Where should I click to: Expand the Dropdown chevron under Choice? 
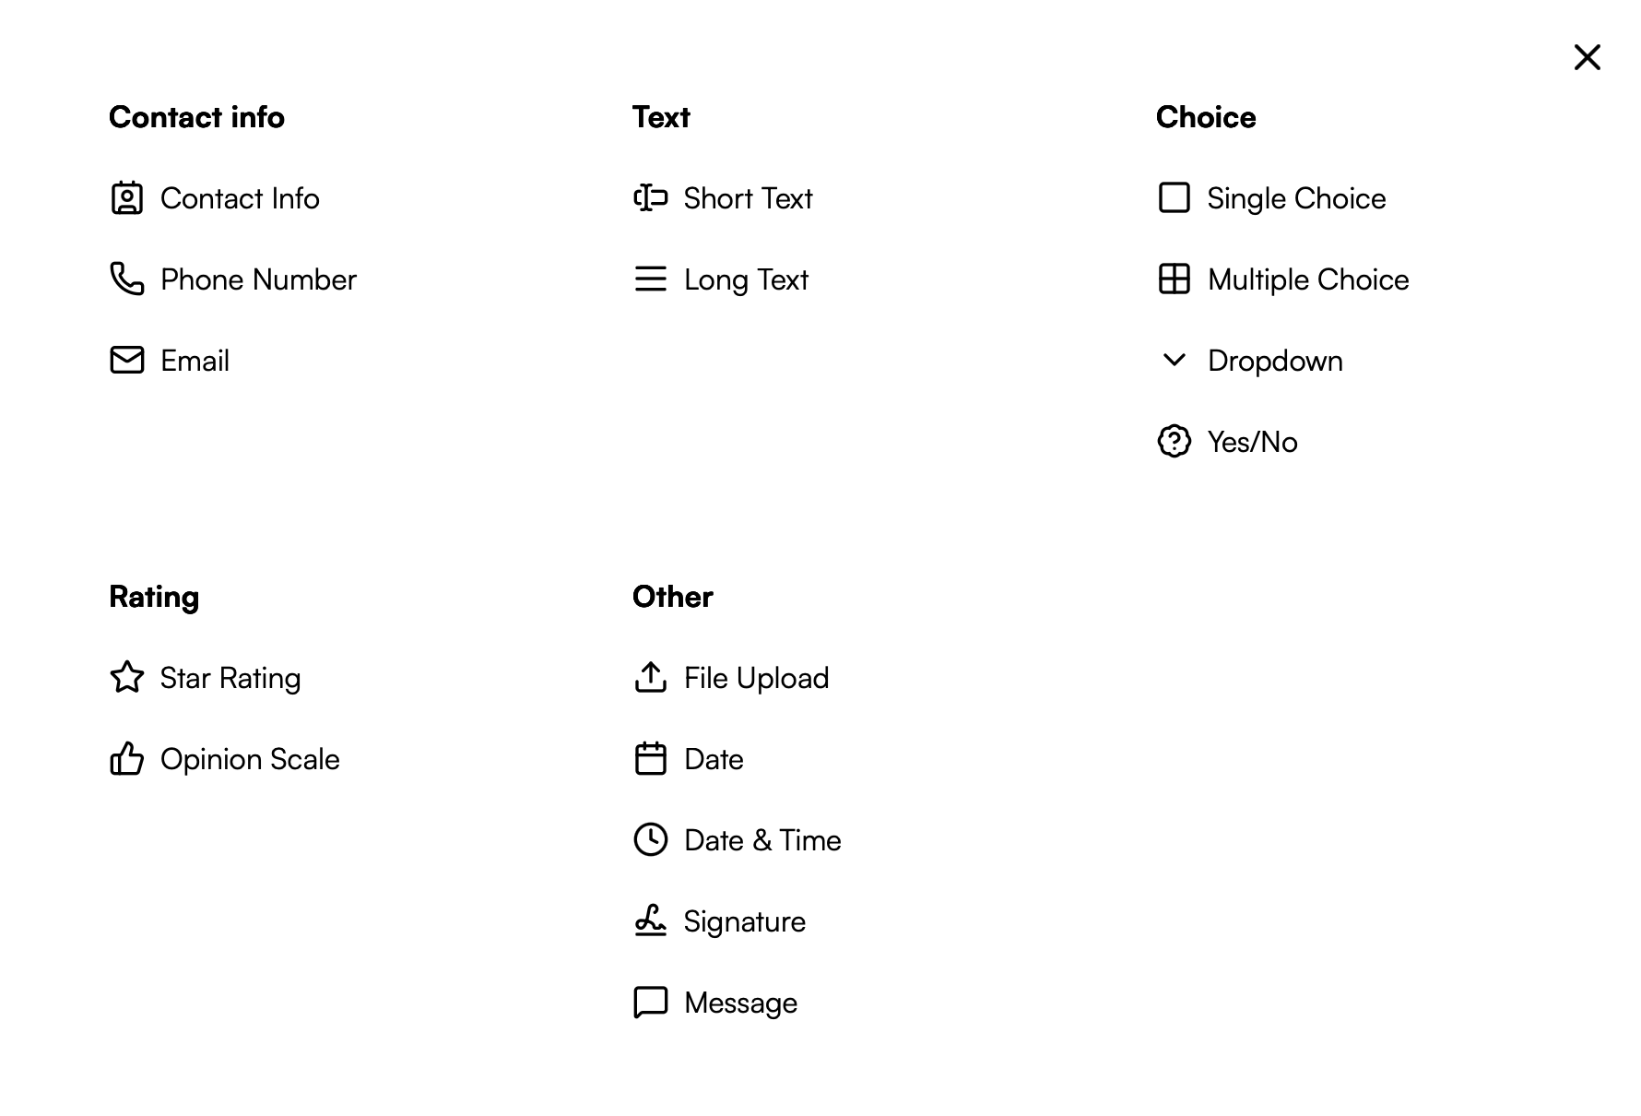click(x=1173, y=360)
